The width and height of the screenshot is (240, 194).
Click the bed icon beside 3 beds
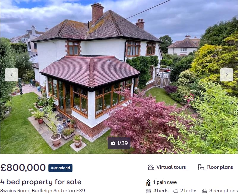(148, 191)
